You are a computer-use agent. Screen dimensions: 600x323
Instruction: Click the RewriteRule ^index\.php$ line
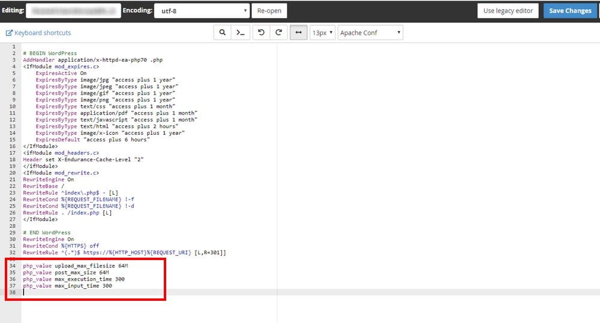click(70, 192)
